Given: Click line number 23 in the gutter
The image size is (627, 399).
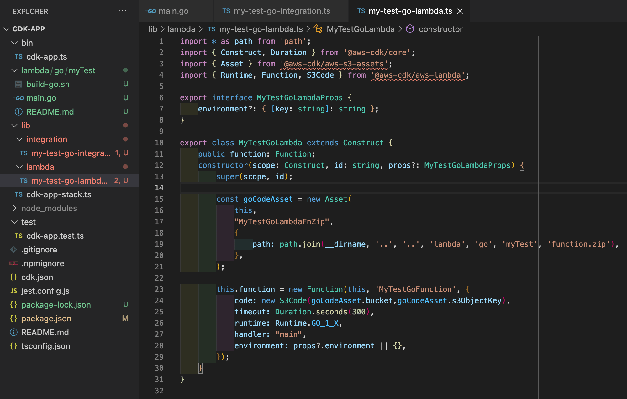Looking at the screenshot, I should tap(159, 289).
